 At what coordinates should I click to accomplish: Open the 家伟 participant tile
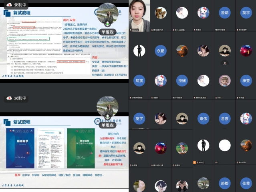tap(203, 119)
